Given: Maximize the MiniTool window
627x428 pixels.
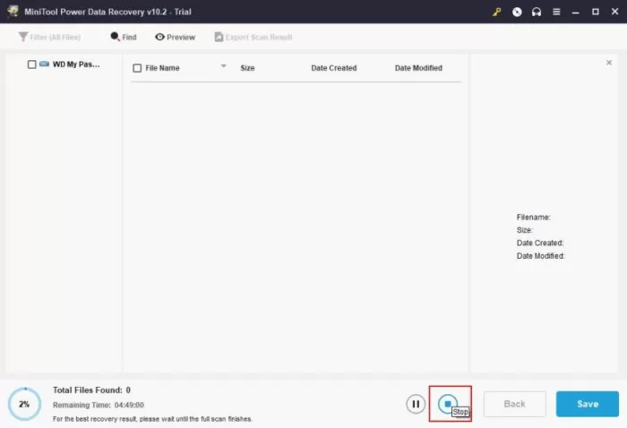Looking at the screenshot, I should coord(596,12).
